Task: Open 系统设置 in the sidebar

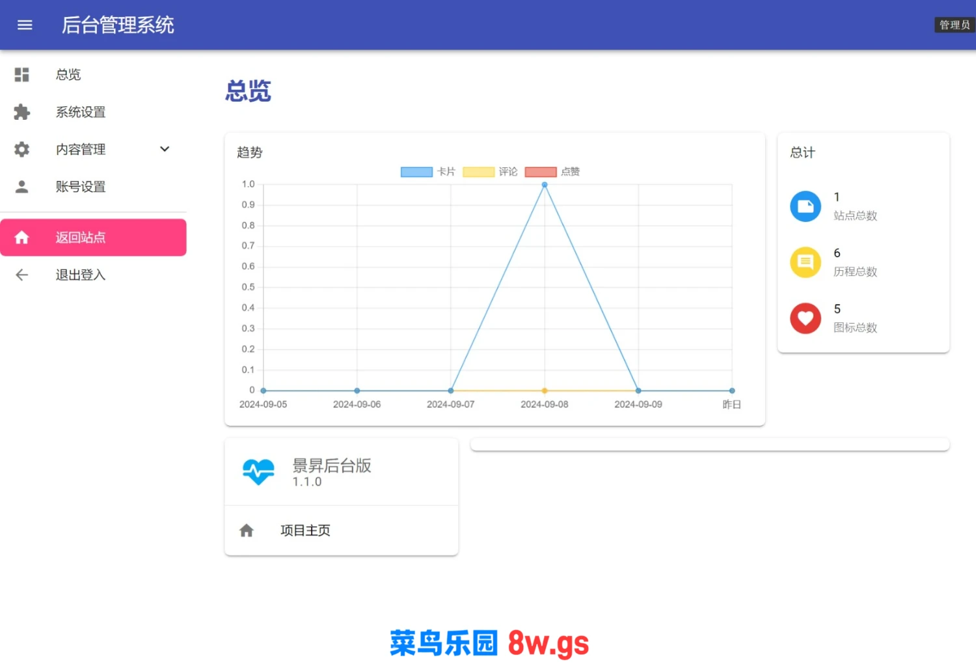Action: pos(93,112)
